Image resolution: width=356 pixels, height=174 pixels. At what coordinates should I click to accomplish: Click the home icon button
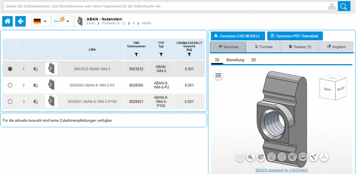point(8,21)
